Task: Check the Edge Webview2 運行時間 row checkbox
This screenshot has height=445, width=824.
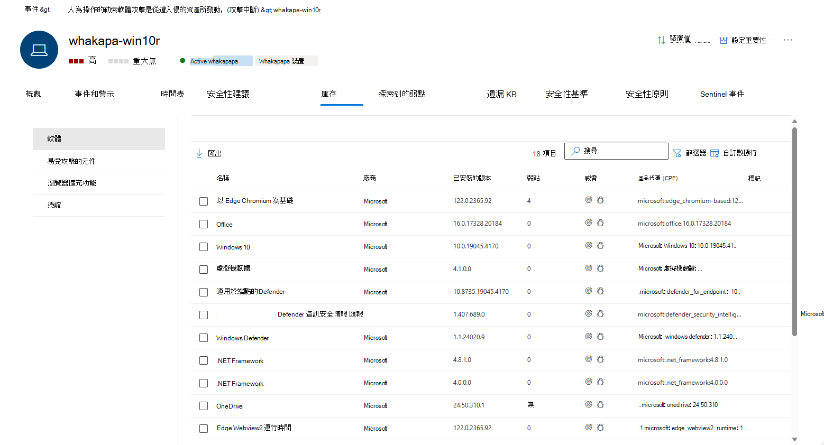Action: [204, 429]
